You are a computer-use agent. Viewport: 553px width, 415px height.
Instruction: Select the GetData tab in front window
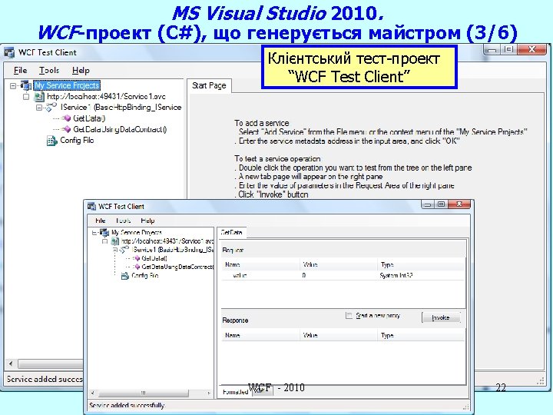(232, 232)
